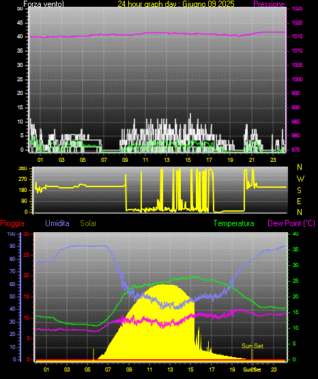Screen dimensions: 318x379
Task: Select hour 17 below the wind speed graph
Action: (209, 160)
